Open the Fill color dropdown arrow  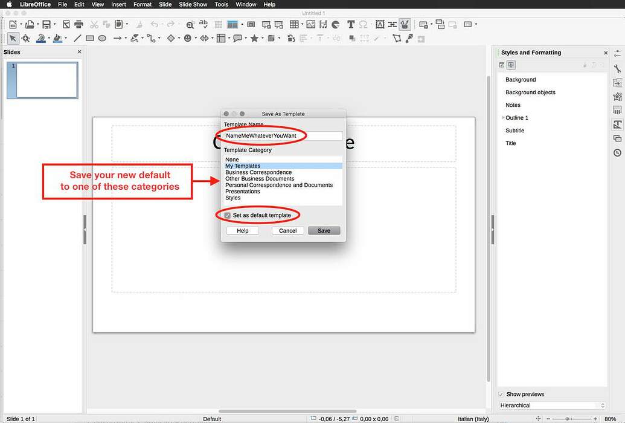(65, 38)
